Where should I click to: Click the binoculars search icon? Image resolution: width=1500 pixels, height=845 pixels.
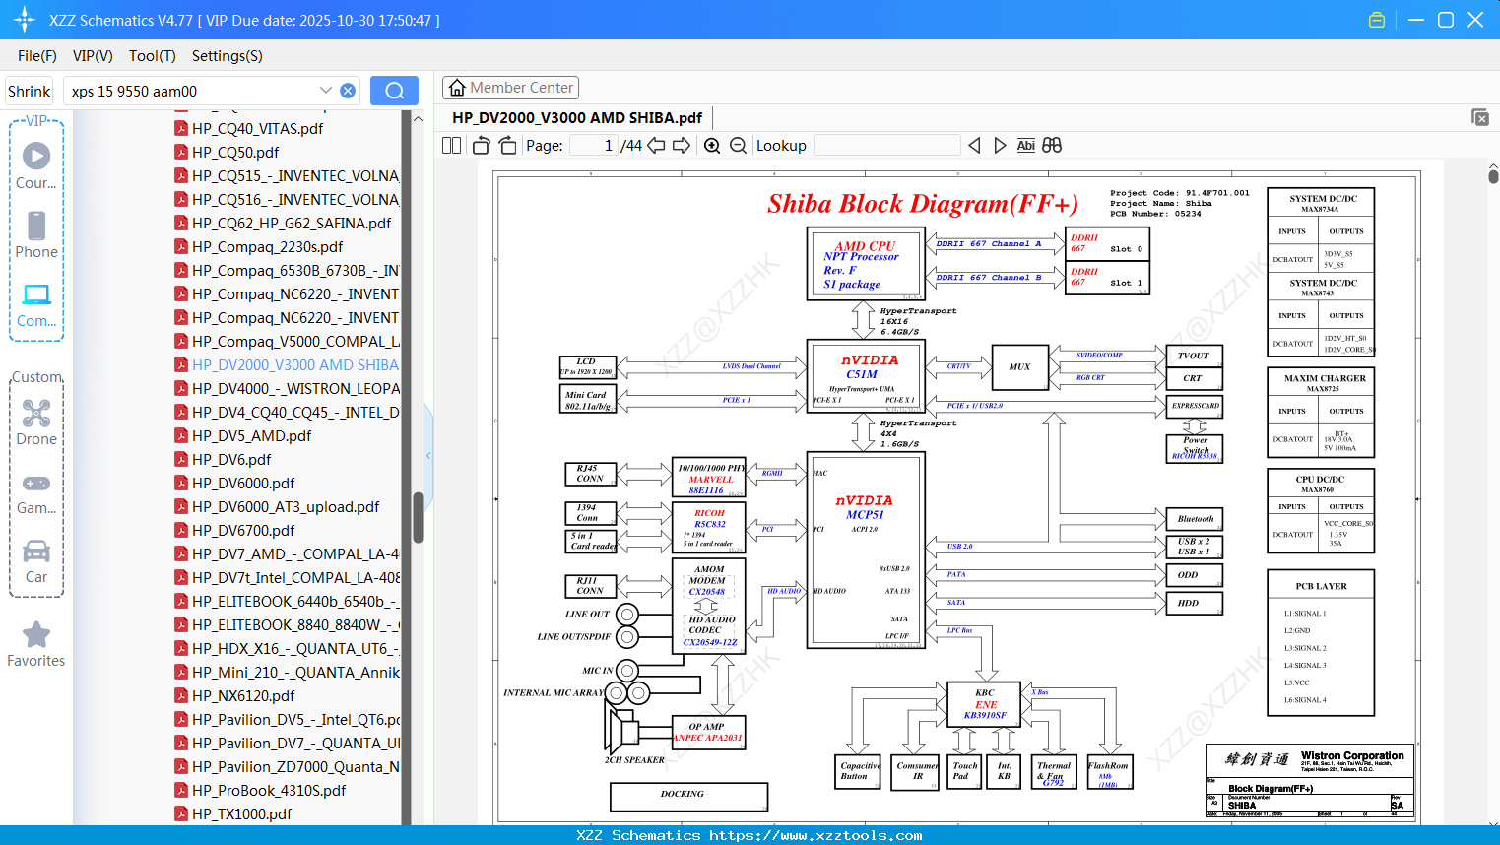pyautogui.click(x=1052, y=145)
